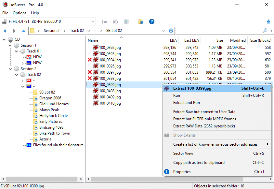274x189 pixels.
Task: Select the file 100_0410.jpg
Action: point(110,103)
